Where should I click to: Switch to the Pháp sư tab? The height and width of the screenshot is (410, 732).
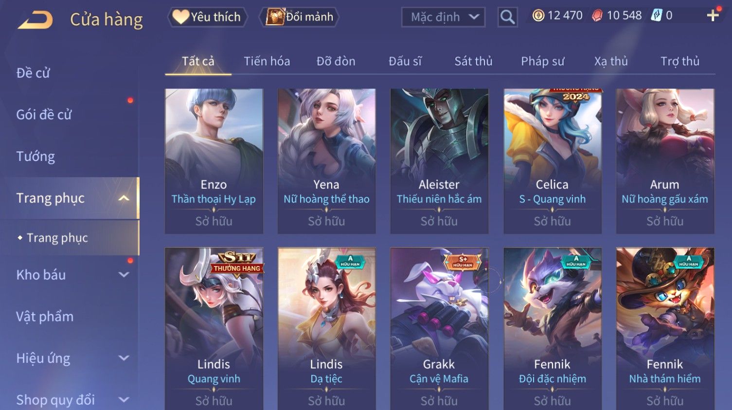pos(542,61)
